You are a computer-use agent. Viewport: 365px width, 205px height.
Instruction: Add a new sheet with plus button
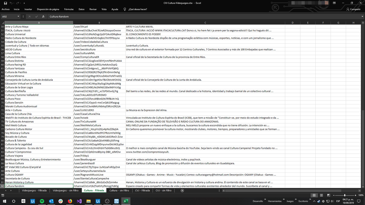[x=182, y=190]
